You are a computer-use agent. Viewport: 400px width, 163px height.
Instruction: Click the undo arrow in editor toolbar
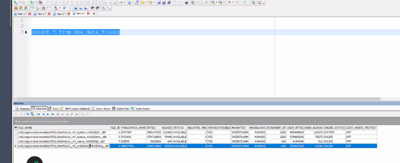64,8
